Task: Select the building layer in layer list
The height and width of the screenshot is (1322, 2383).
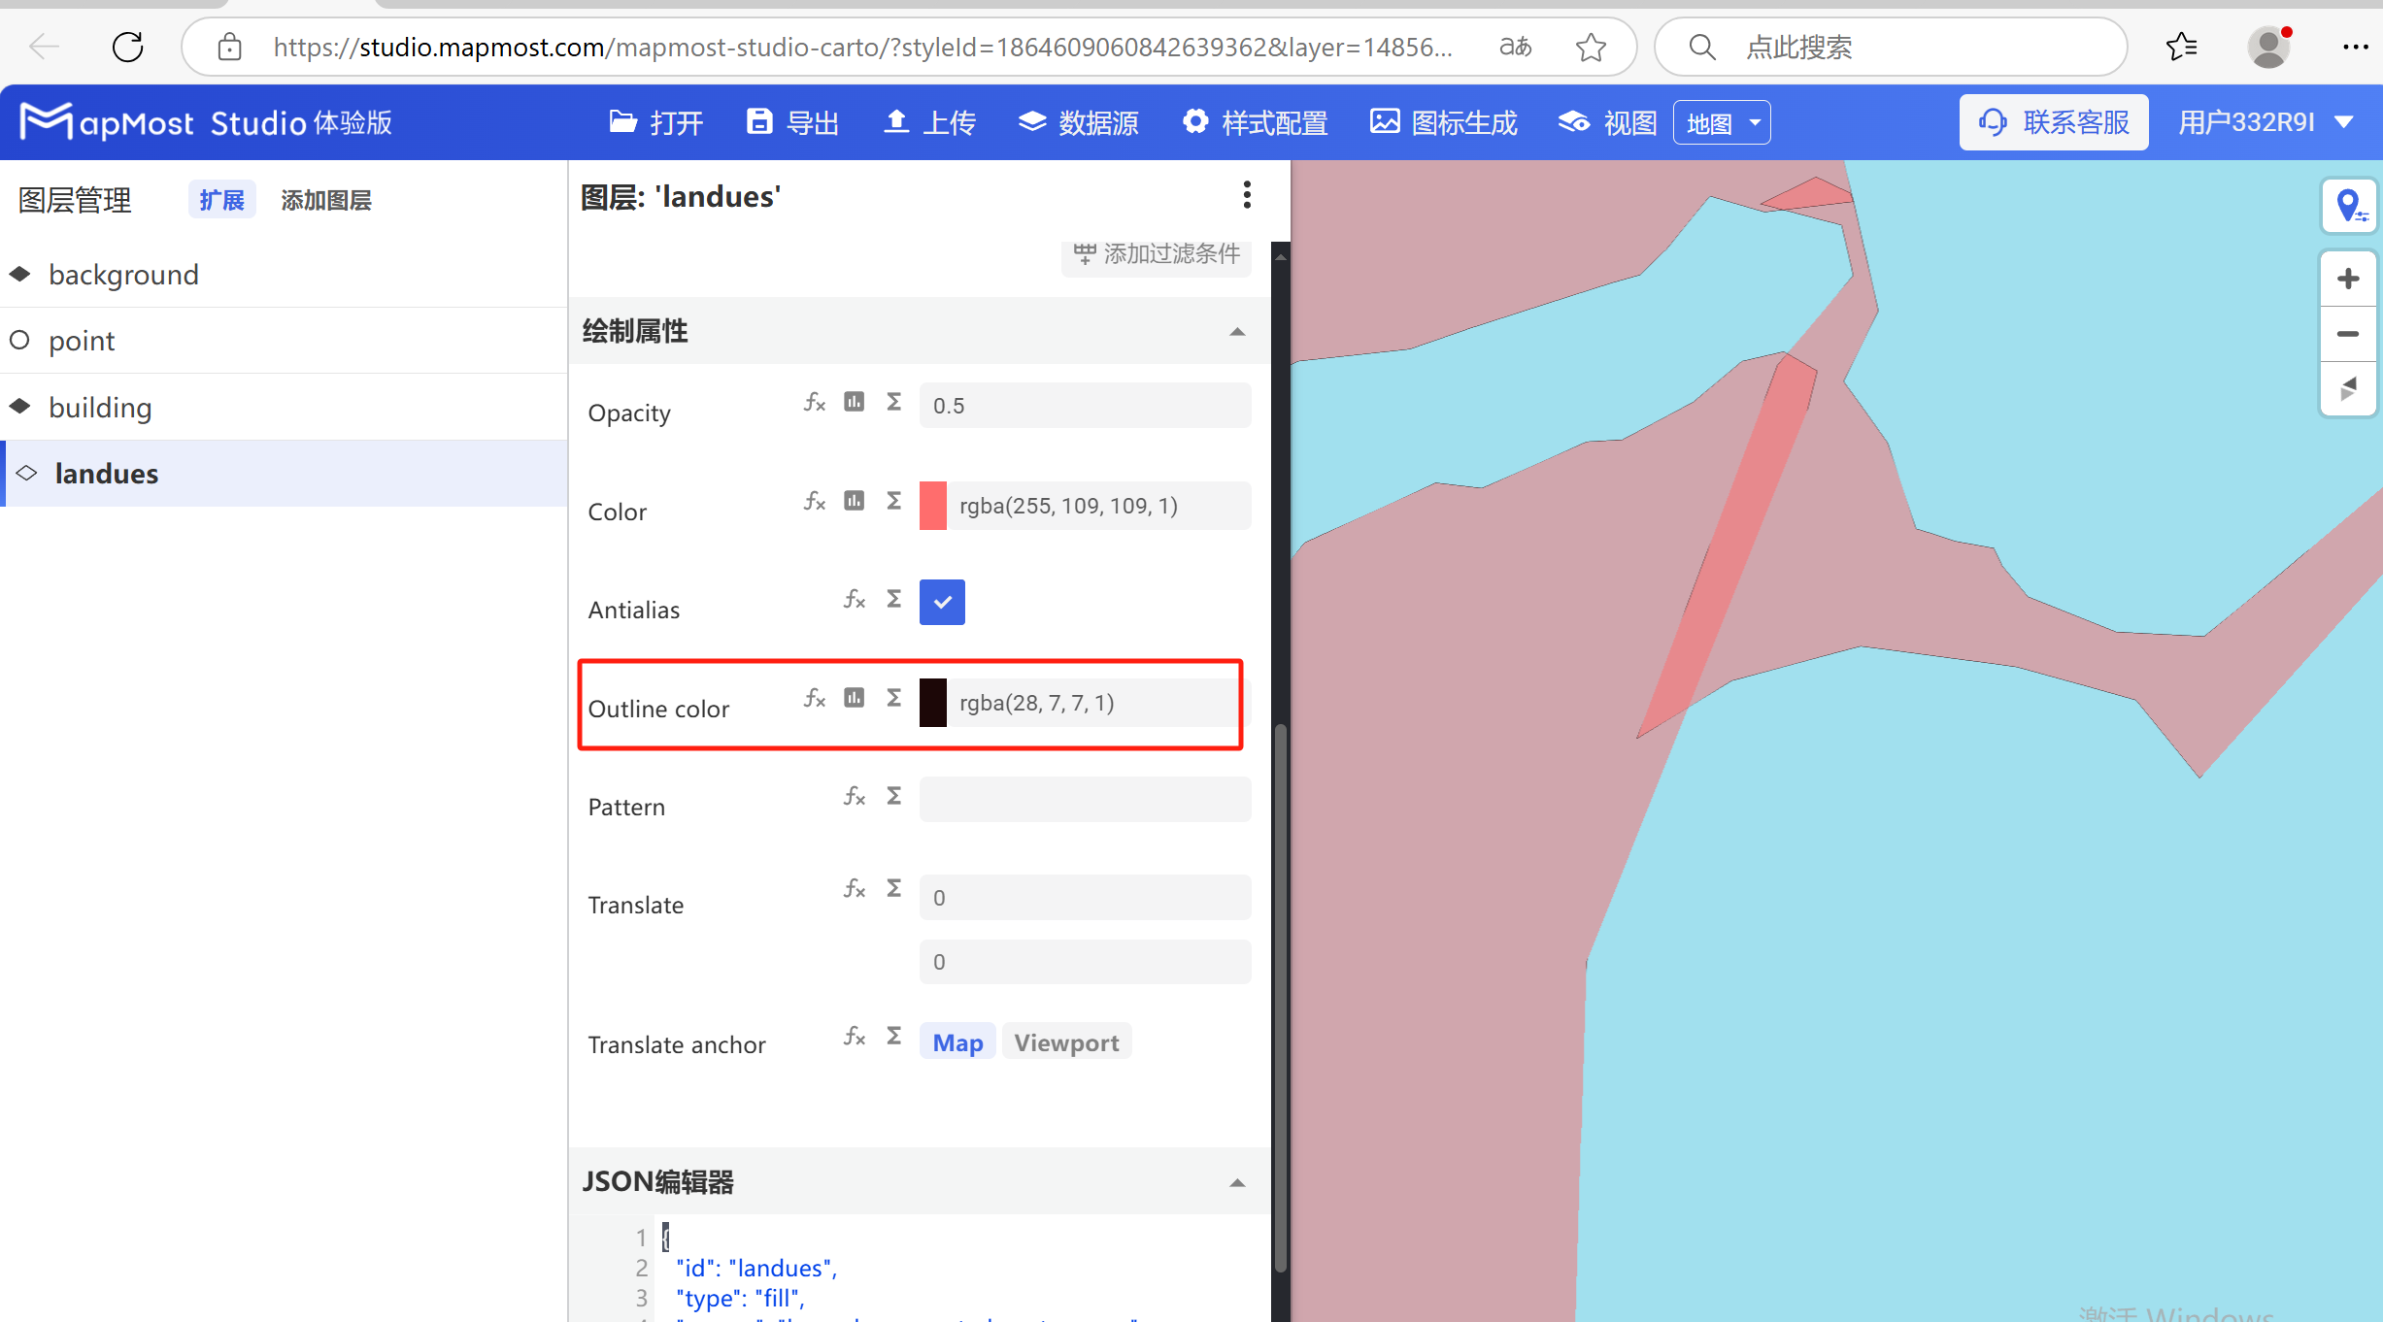Action: tap(100, 407)
